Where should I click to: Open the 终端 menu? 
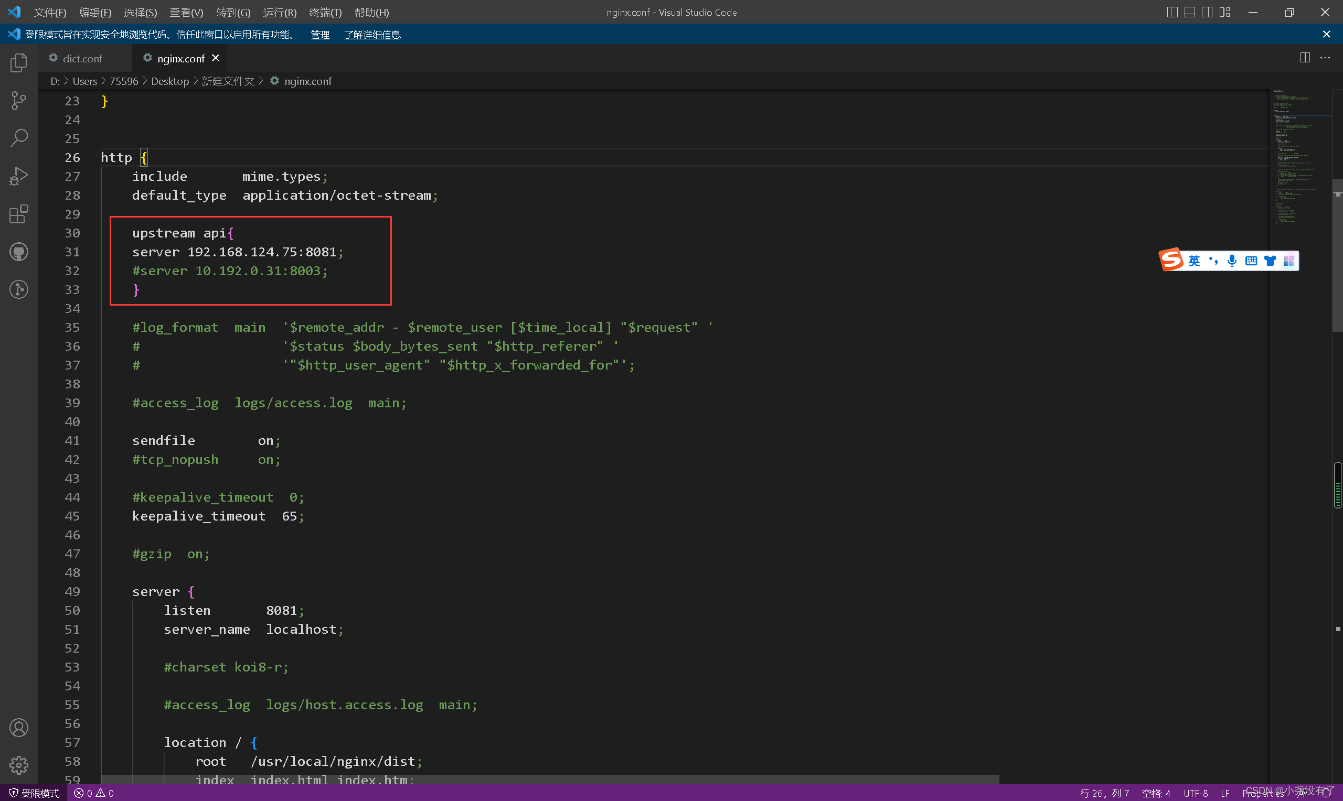coord(325,12)
